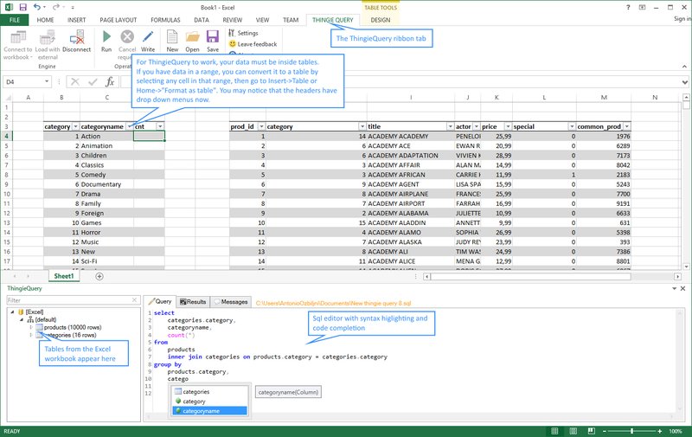The height and width of the screenshot is (437, 692).
Task: Open the price column filter dropdown
Action: [x=508, y=126]
